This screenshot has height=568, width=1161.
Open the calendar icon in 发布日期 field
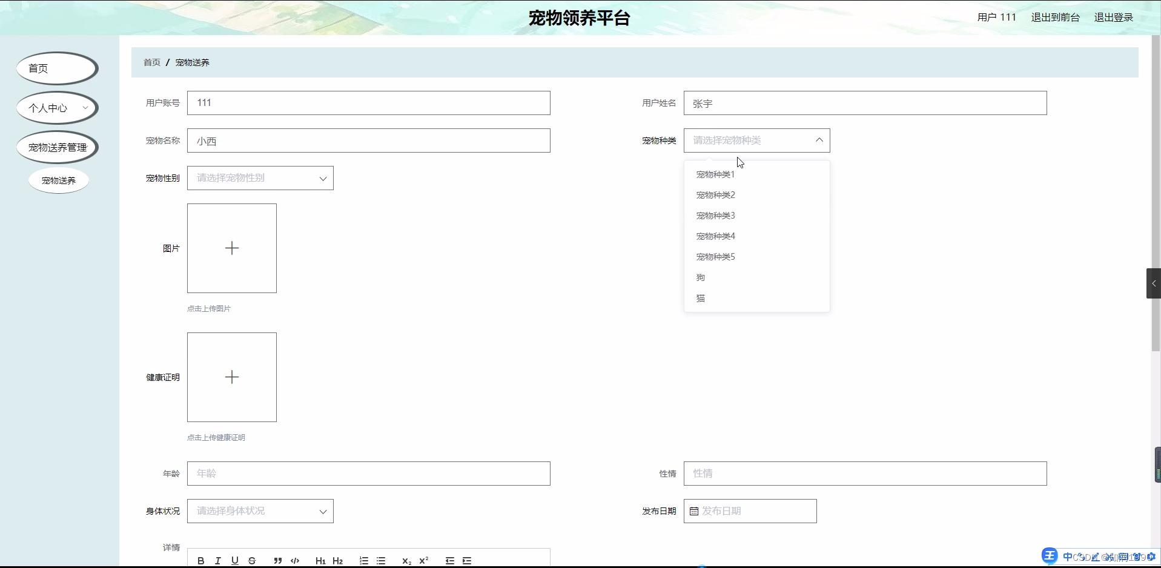coord(694,511)
